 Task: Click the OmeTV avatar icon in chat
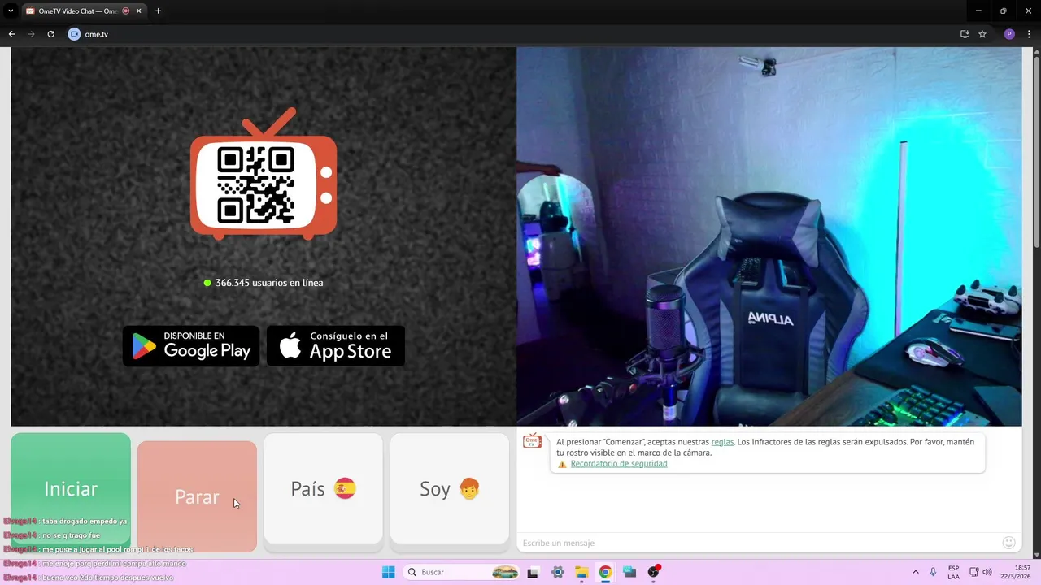pos(532,441)
